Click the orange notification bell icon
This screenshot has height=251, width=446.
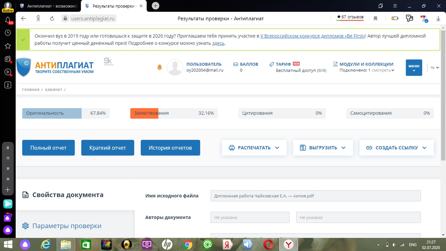(x=160, y=67)
